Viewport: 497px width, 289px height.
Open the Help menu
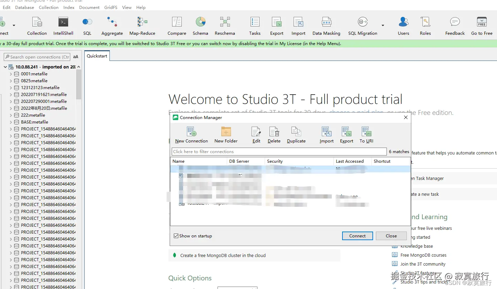[x=141, y=7]
